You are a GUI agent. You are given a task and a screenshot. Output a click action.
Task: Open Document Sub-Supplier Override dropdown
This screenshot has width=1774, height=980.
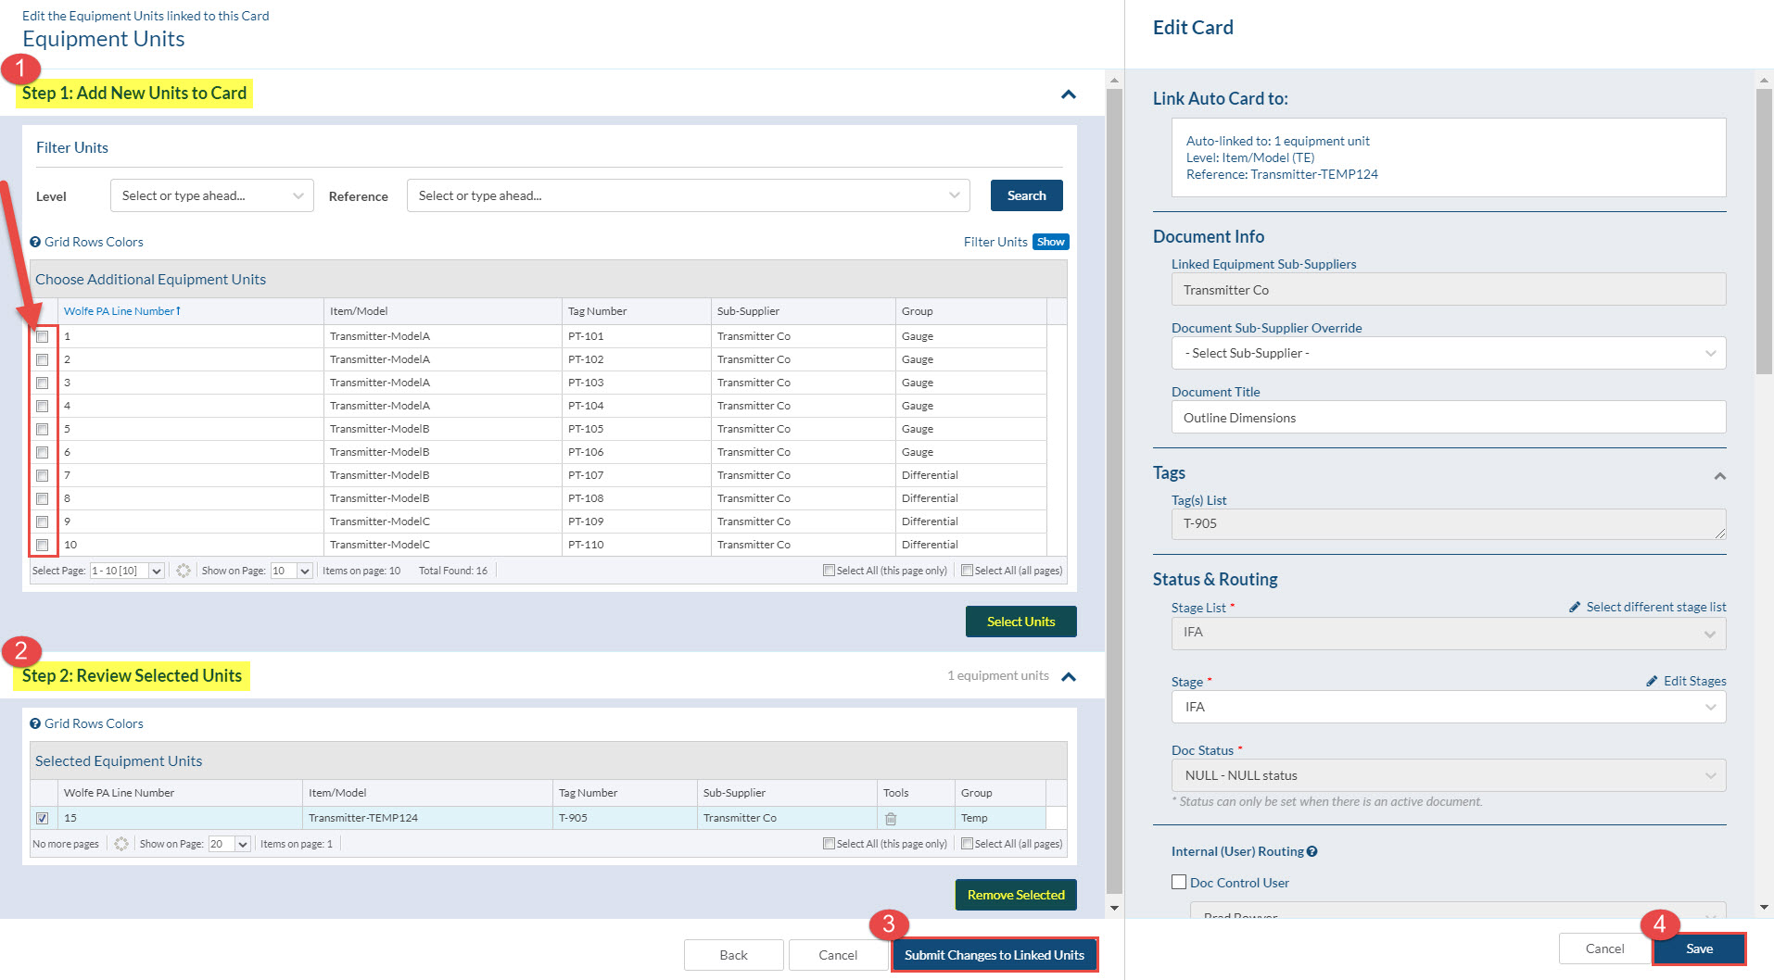1448,353
